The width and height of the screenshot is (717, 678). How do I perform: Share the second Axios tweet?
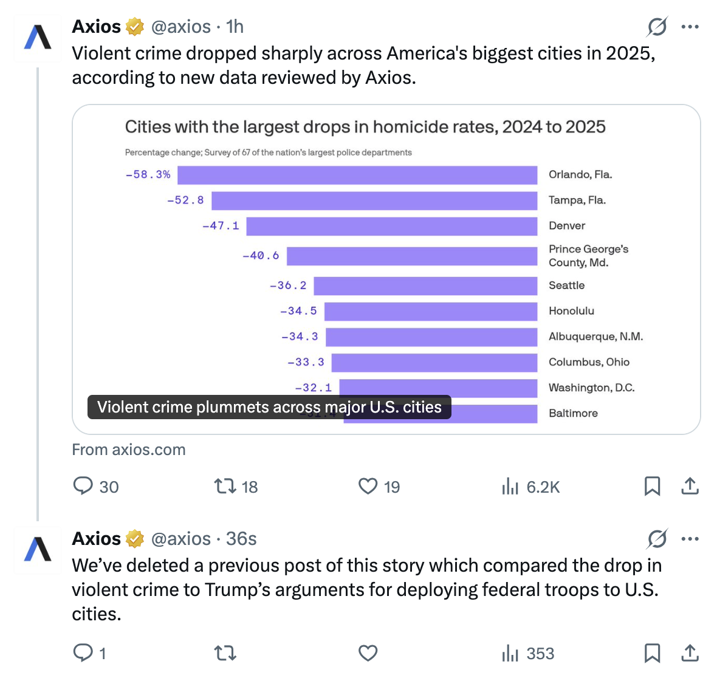point(690,653)
